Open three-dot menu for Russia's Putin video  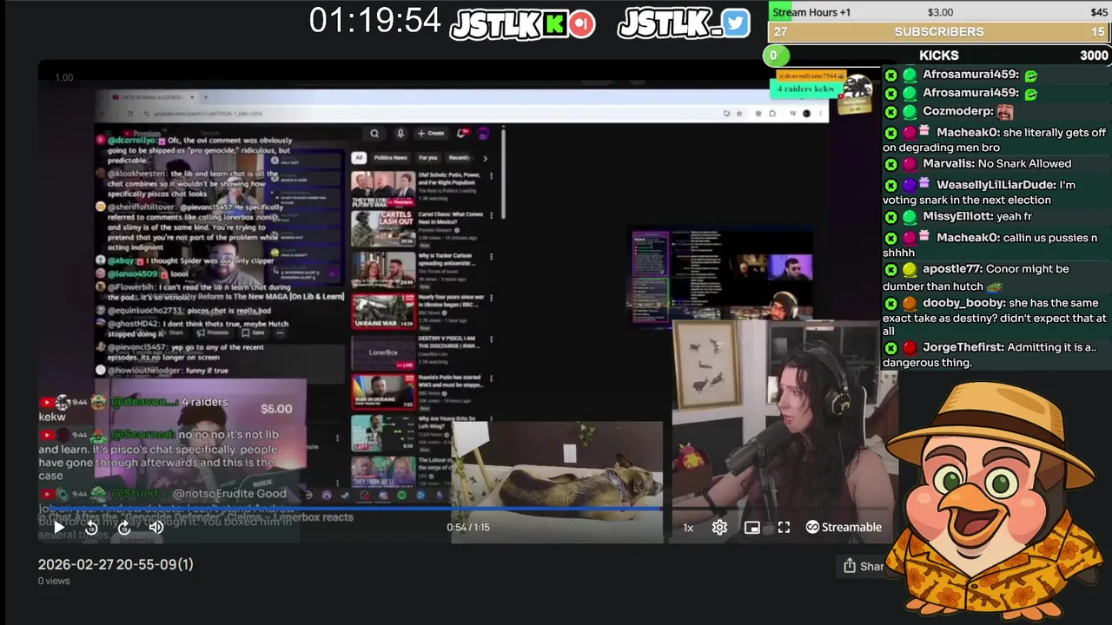(491, 379)
